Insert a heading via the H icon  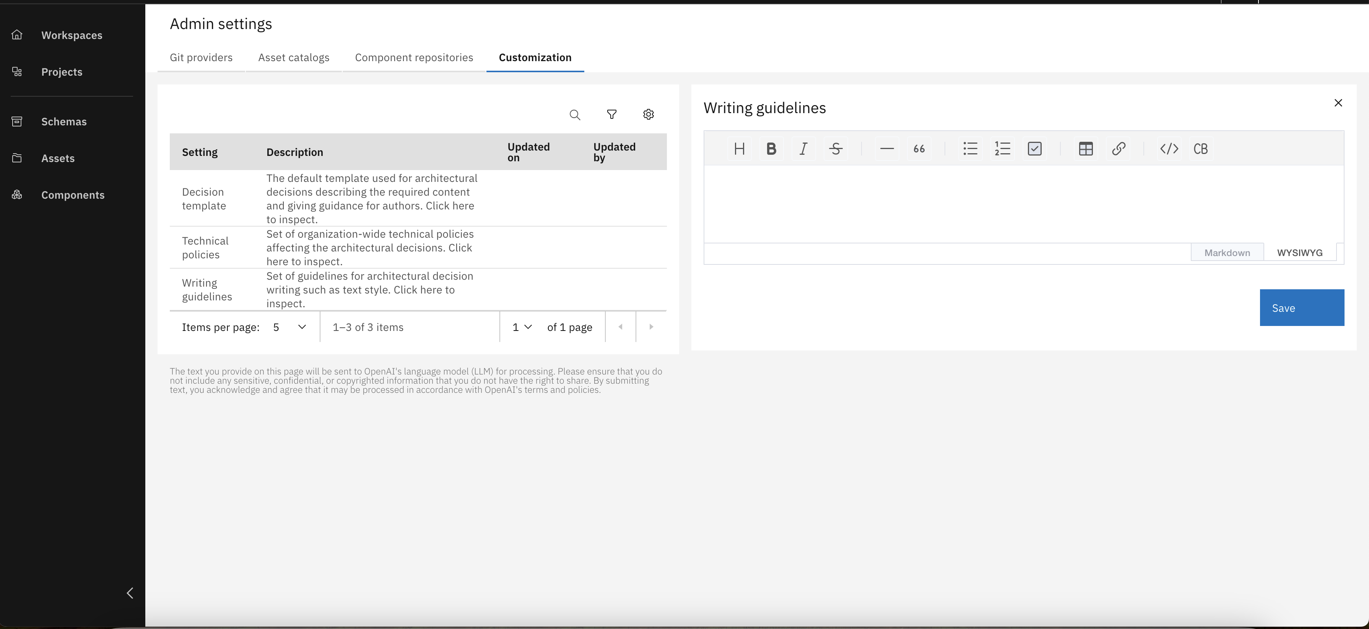pyautogui.click(x=739, y=149)
